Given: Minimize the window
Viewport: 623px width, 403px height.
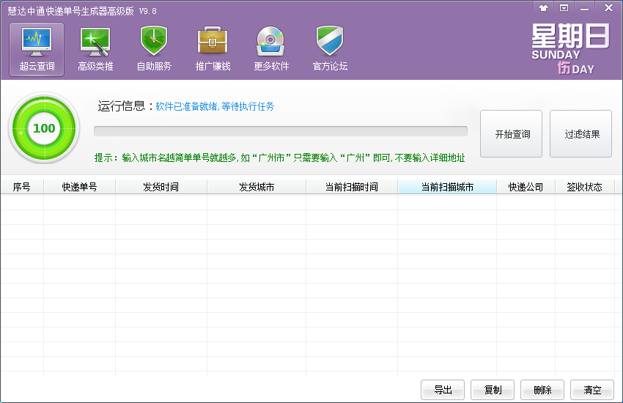Looking at the screenshot, I should (x=584, y=8).
